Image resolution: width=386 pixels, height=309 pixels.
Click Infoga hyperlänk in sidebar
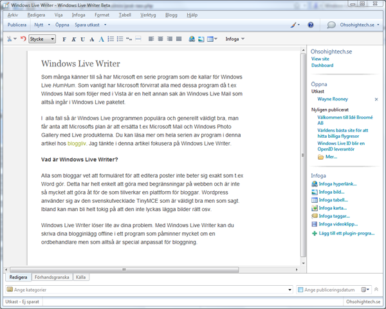334,184
